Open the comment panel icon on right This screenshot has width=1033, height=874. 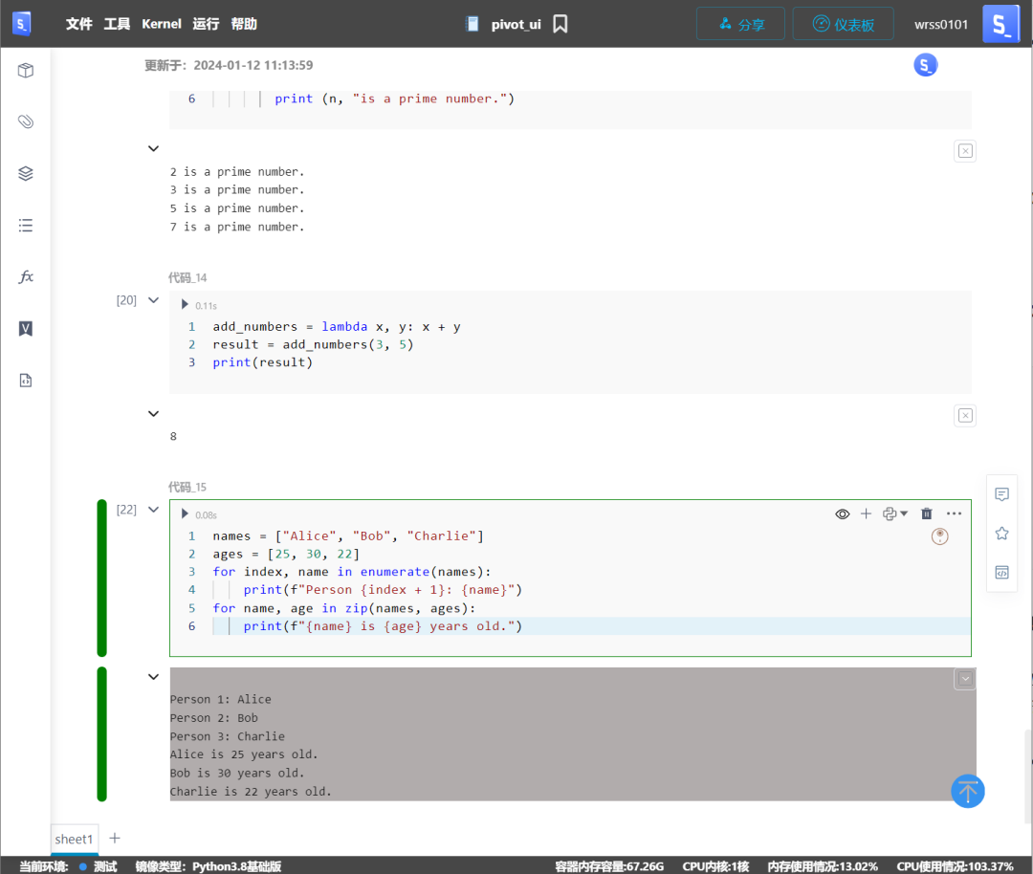pos(1001,494)
